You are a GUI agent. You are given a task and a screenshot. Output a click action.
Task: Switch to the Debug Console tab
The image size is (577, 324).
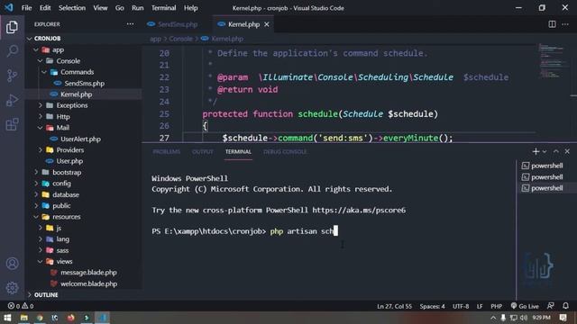285,152
